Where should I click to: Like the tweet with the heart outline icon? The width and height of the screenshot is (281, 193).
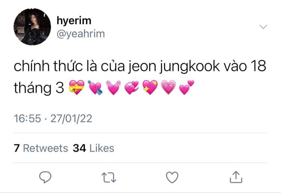(172, 177)
